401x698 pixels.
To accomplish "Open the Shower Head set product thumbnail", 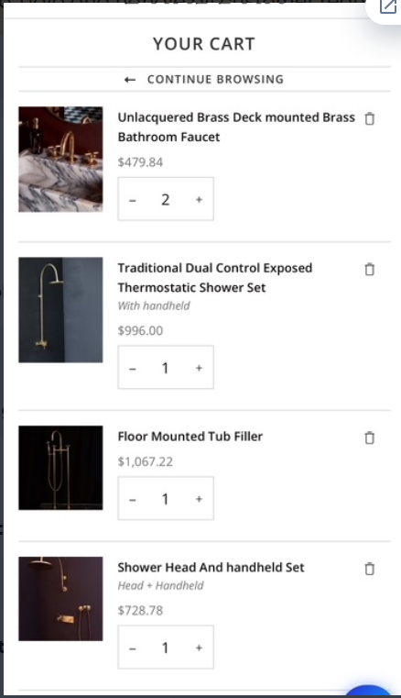I will pyautogui.click(x=60, y=599).
